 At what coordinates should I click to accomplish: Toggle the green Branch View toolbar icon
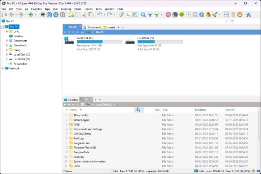(128, 15)
